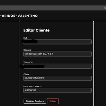Click the Persona contacto: label
The image size is (106, 106).
coord(33,86)
